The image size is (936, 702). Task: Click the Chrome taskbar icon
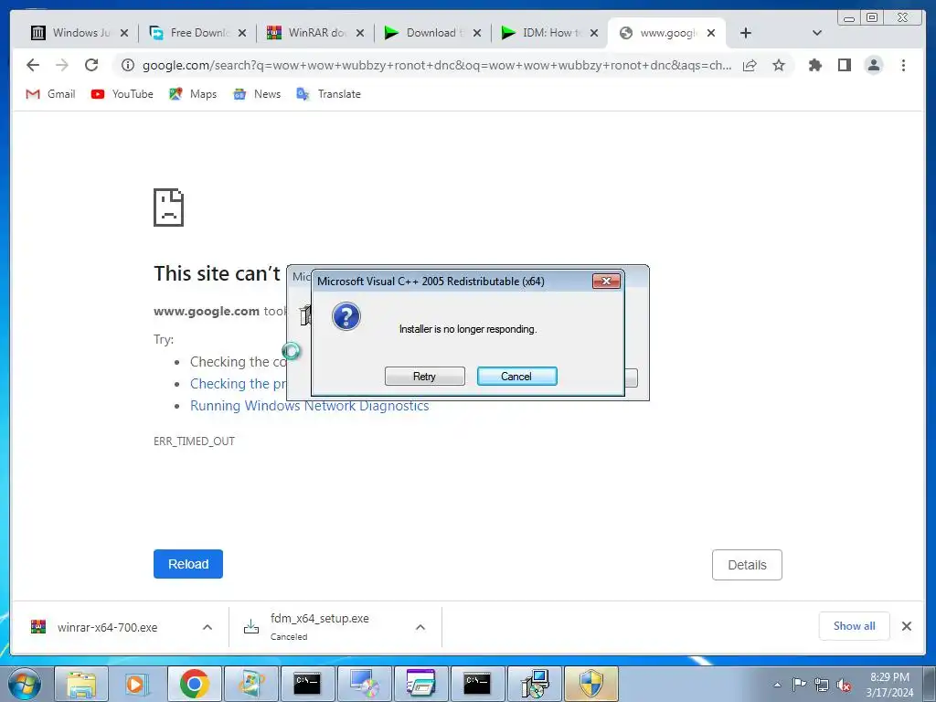pos(194,684)
